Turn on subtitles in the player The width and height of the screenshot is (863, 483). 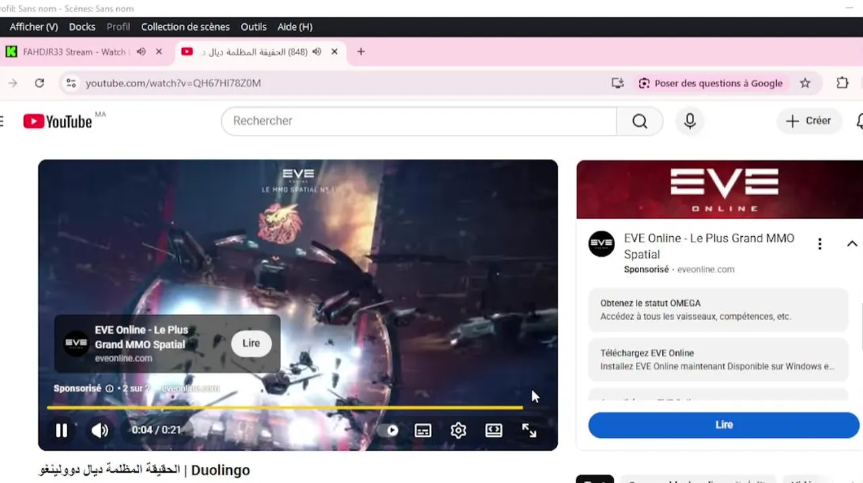click(423, 431)
